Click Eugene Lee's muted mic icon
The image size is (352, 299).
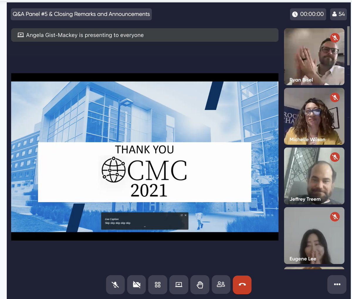(x=335, y=217)
